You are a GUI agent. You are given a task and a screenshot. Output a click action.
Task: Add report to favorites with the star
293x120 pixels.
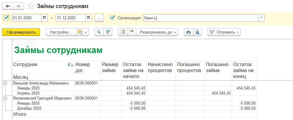[x=31, y=6]
